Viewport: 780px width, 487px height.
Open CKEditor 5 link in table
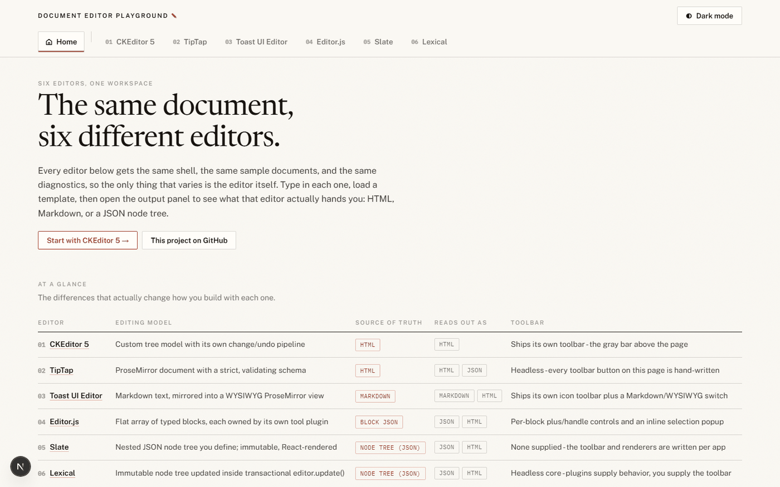[x=69, y=345]
